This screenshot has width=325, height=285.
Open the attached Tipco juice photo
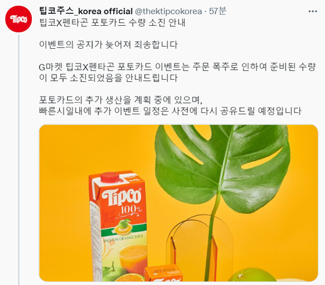(x=179, y=203)
